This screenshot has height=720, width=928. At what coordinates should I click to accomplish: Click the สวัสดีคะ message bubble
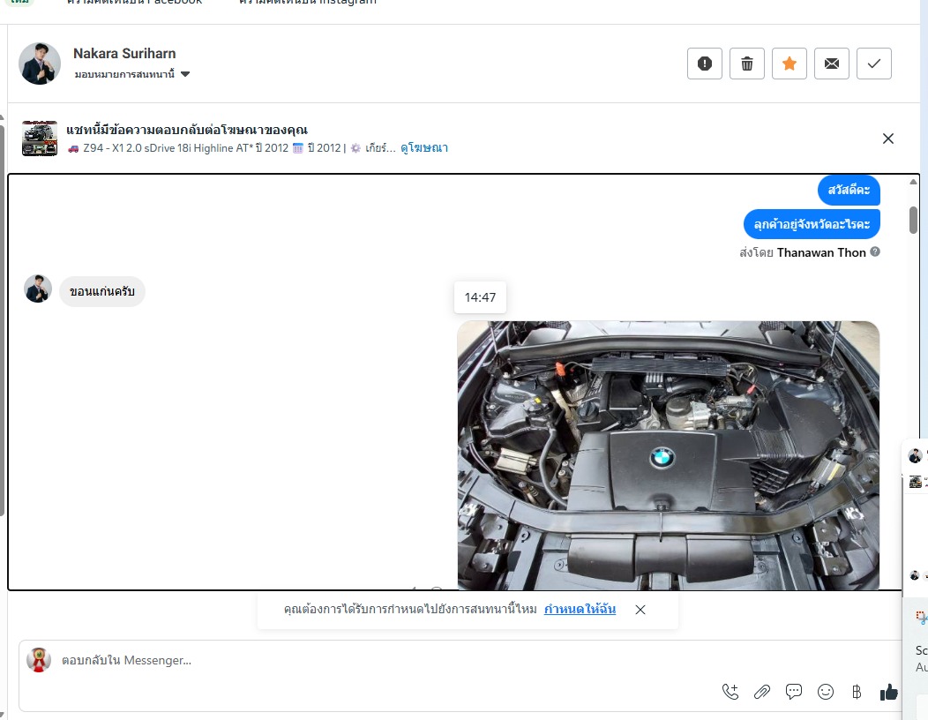[849, 190]
